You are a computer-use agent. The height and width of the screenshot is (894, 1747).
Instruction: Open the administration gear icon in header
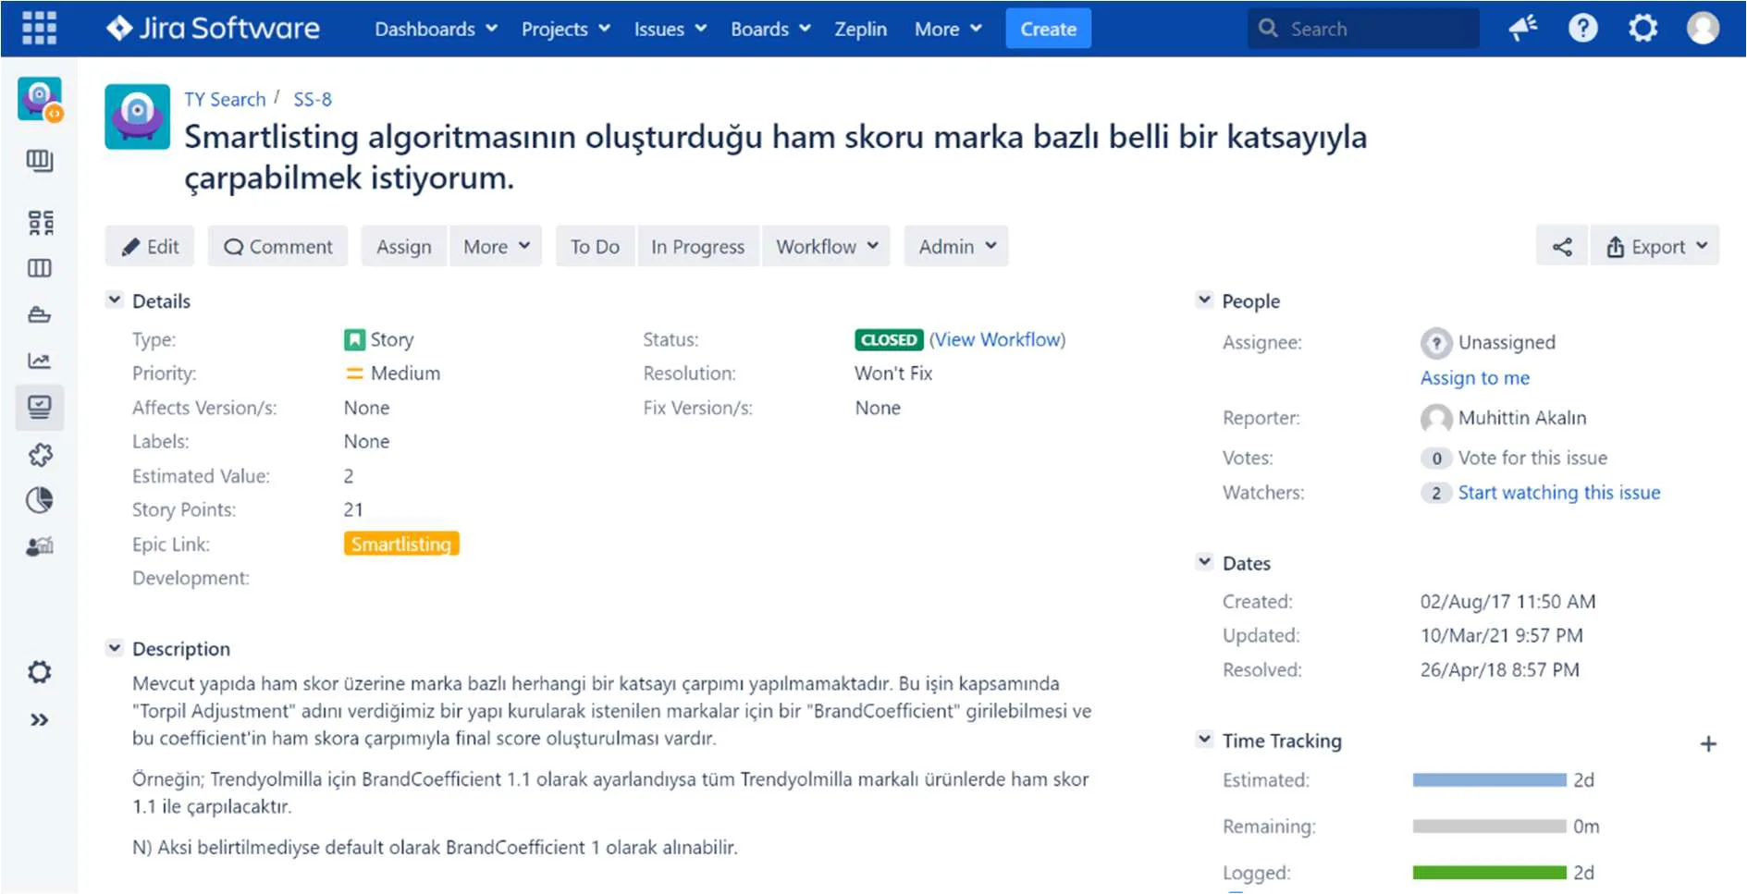click(1642, 29)
